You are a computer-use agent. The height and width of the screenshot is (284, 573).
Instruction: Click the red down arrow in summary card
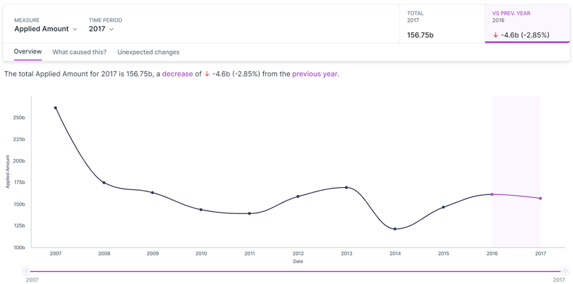tap(495, 36)
